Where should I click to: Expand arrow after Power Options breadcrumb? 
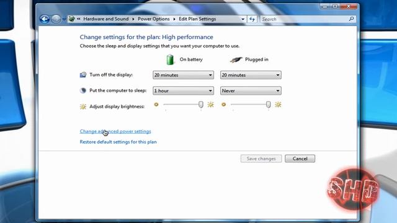tap(174, 19)
